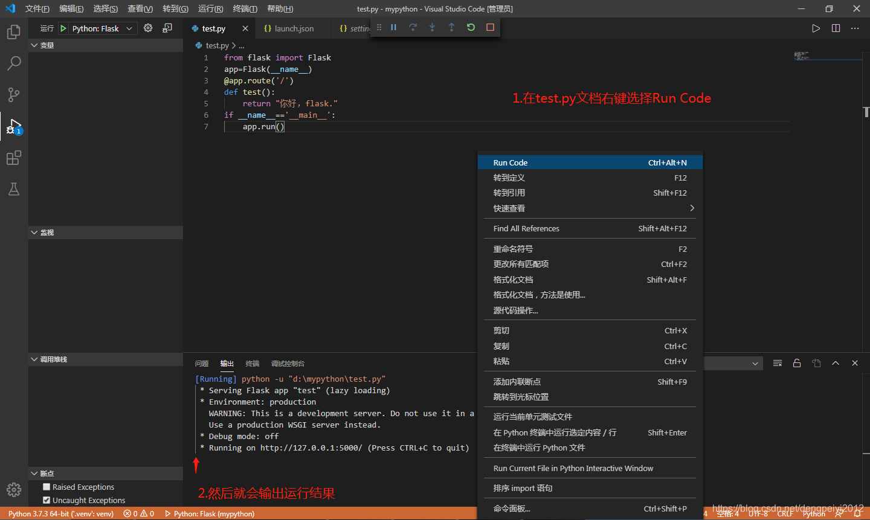The height and width of the screenshot is (520, 870).
Task: Click Step Out in debug toolbar
Action: tap(451, 27)
